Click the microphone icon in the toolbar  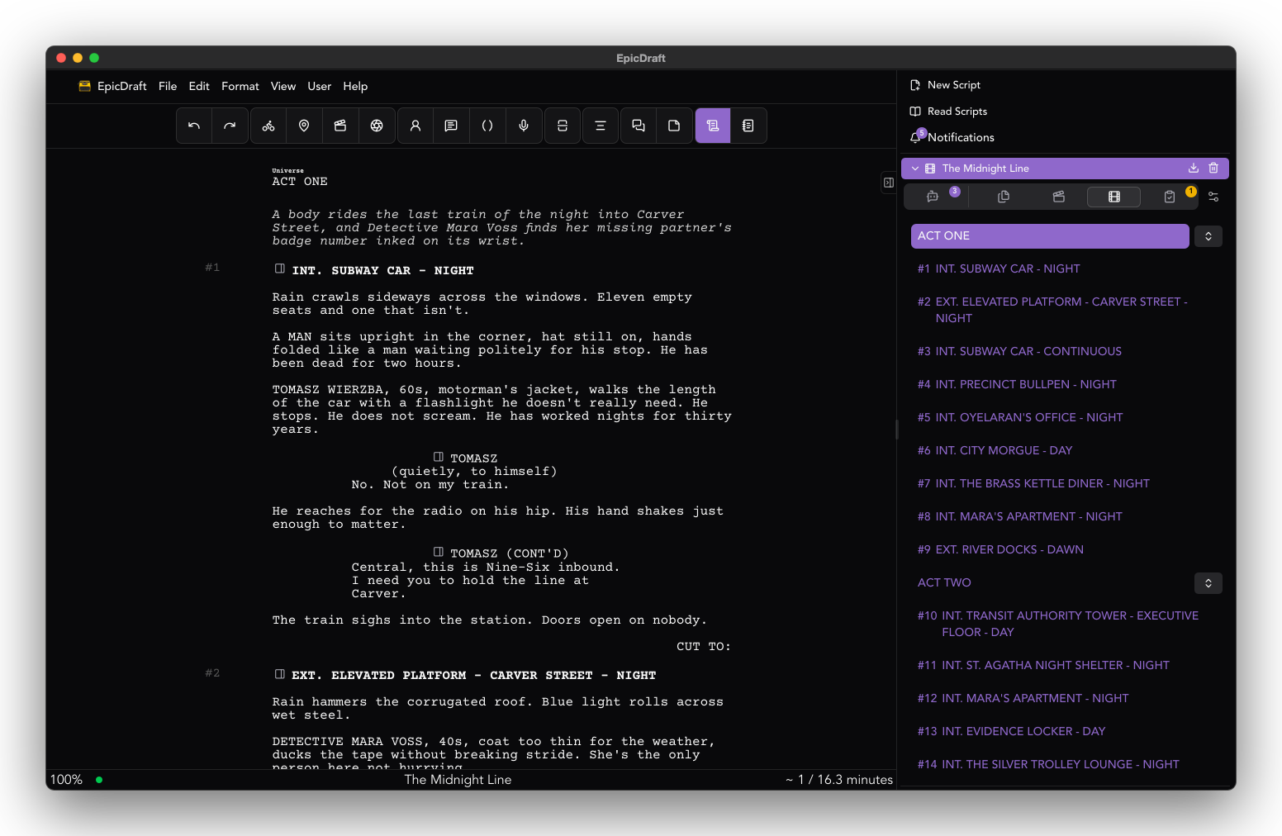[x=524, y=126]
